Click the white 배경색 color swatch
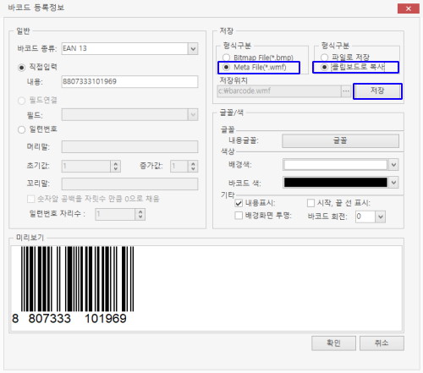Screen dimensions: 423x373 pos(336,165)
